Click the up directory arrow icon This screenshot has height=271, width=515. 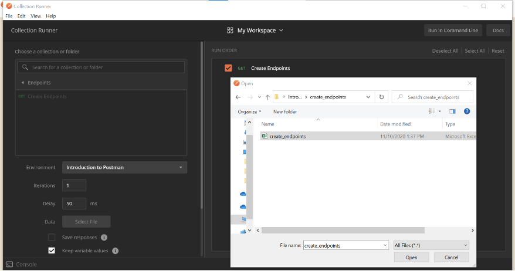(x=267, y=97)
